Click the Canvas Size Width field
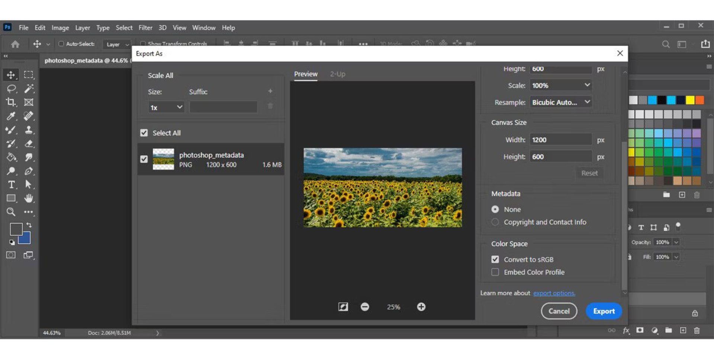The height and width of the screenshot is (357, 714). pyautogui.click(x=560, y=140)
